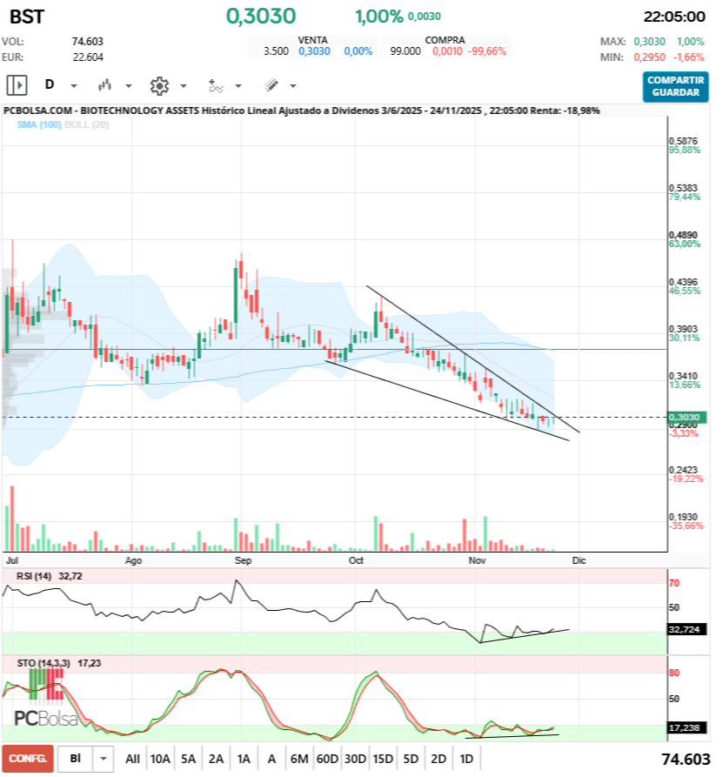Click the EUR value 22.604
Screen dimensions: 722x777
coord(88,57)
